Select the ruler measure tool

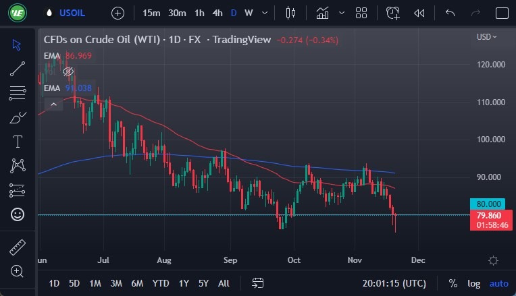point(17,247)
